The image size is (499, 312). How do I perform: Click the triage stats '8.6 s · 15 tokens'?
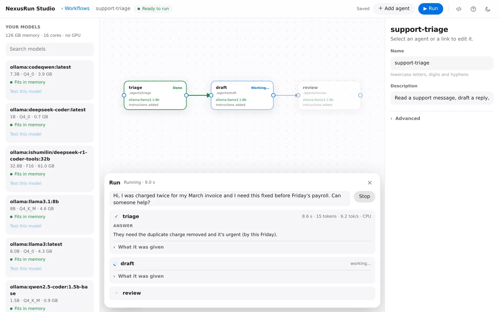coord(319,216)
